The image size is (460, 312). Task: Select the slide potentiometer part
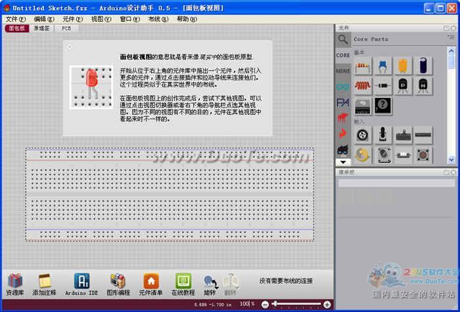(x=403, y=135)
